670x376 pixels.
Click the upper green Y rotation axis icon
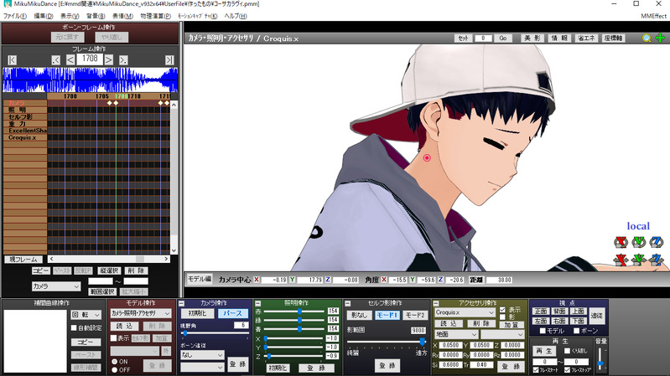click(639, 242)
